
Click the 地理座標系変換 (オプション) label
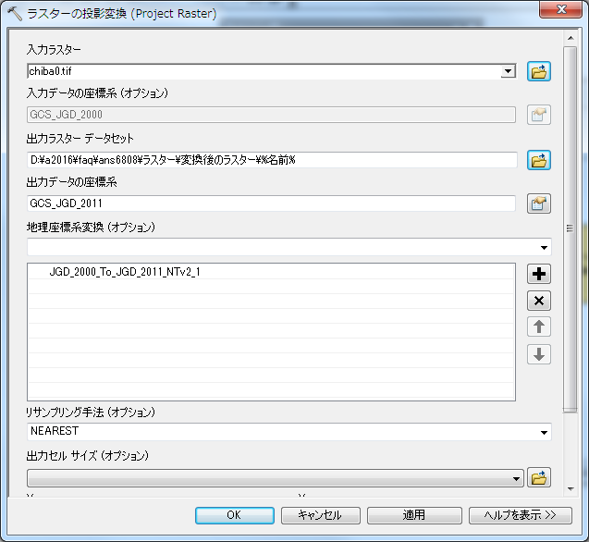coord(91,227)
